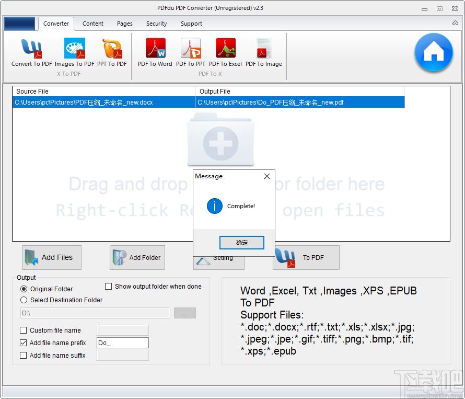Image resolution: width=465 pixels, height=399 pixels.
Task: Open the Content tab
Action: coord(93,24)
